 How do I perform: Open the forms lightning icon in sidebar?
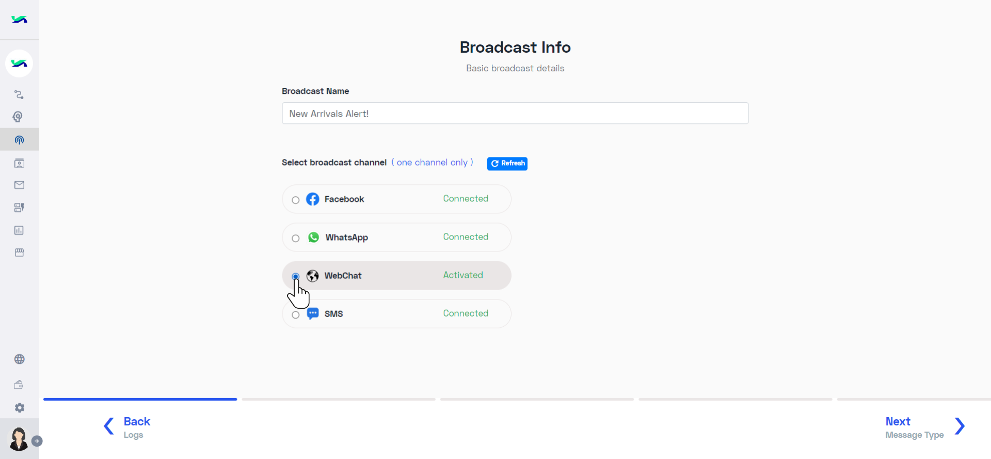(19, 208)
